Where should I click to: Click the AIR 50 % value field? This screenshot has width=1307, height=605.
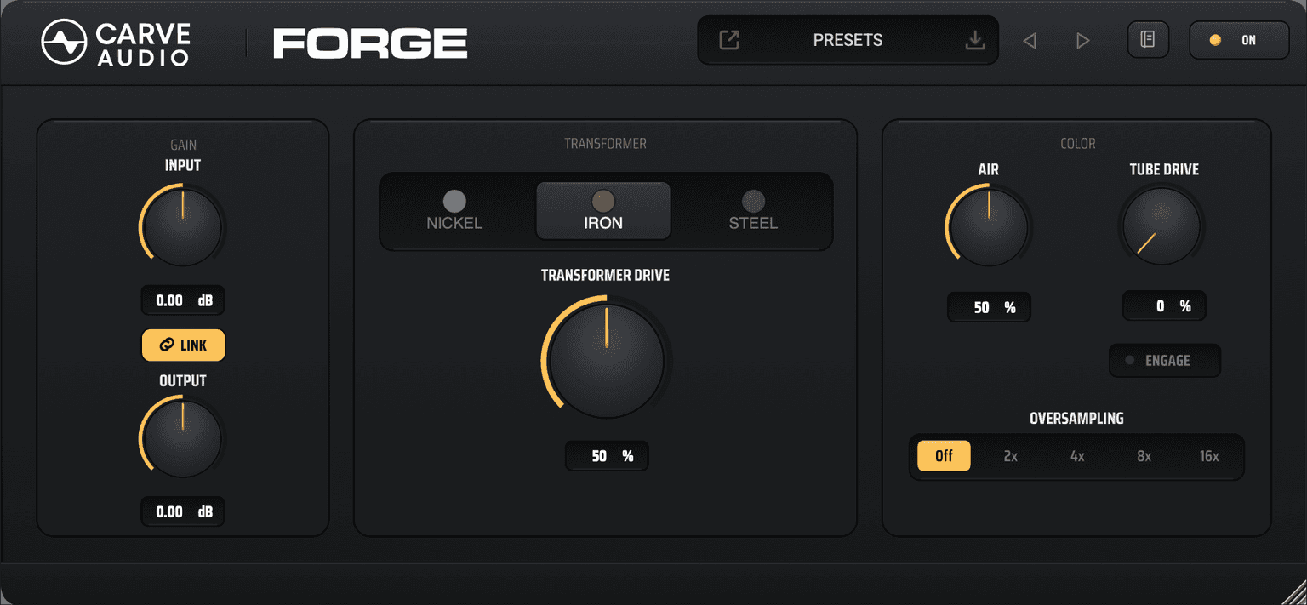pos(989,307)
